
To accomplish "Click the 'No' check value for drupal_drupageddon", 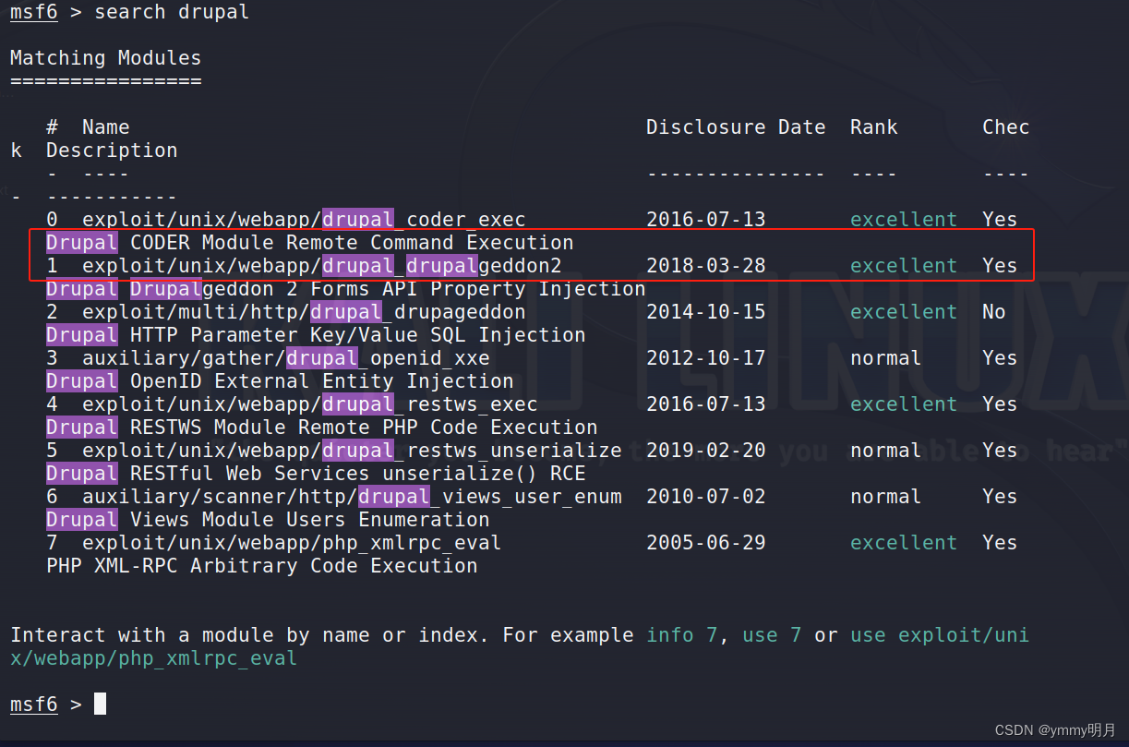I will [x=994, y=312].
